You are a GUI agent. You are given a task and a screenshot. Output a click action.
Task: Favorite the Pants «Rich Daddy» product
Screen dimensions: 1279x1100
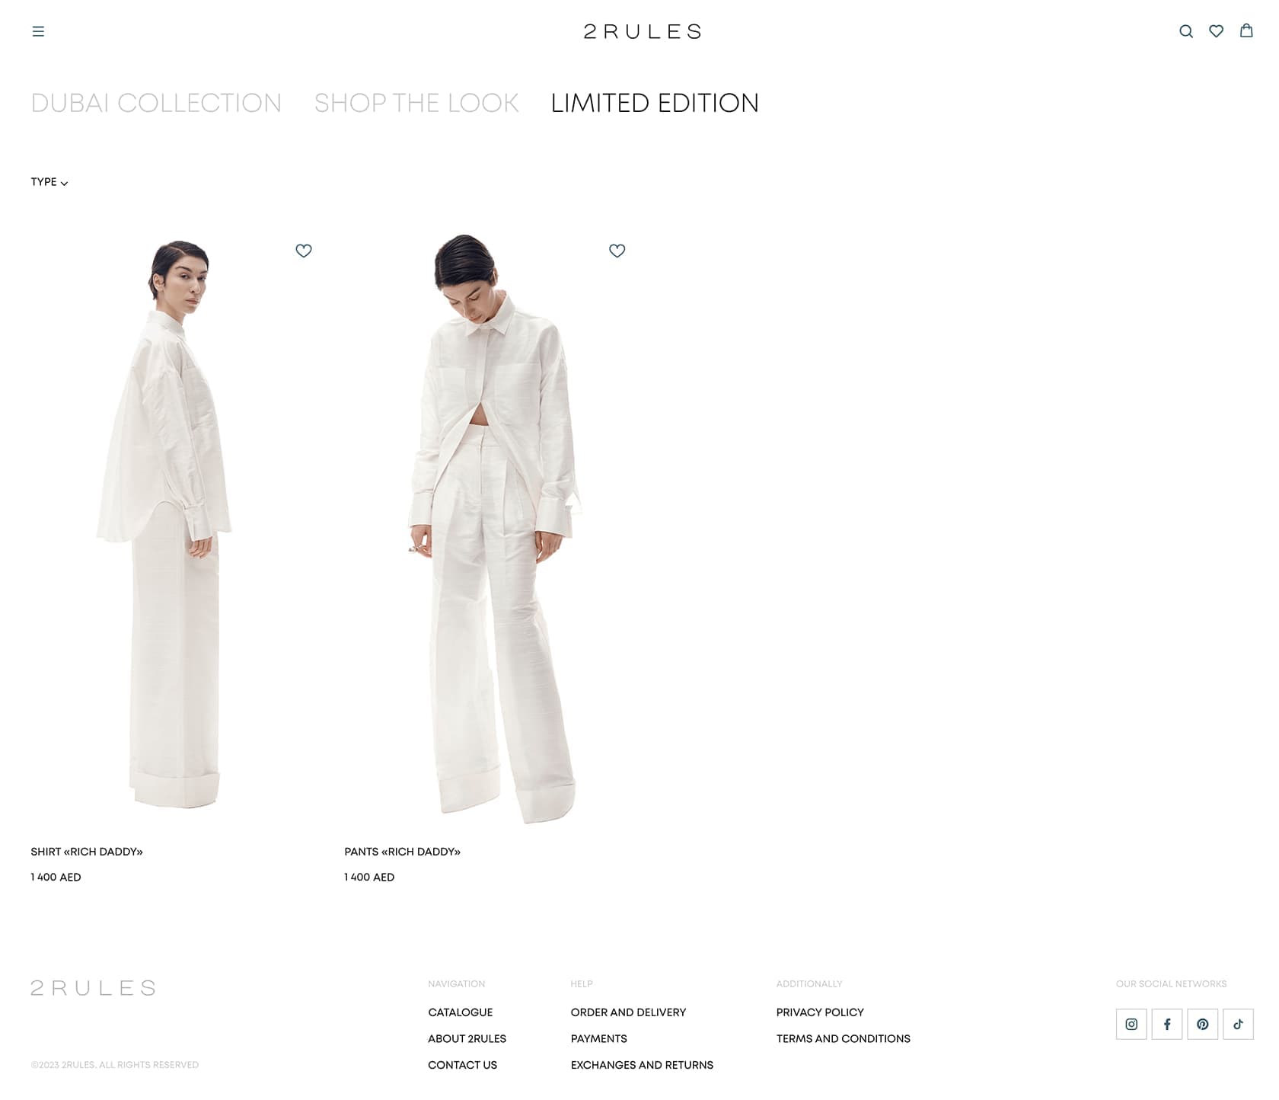[617, 251]
